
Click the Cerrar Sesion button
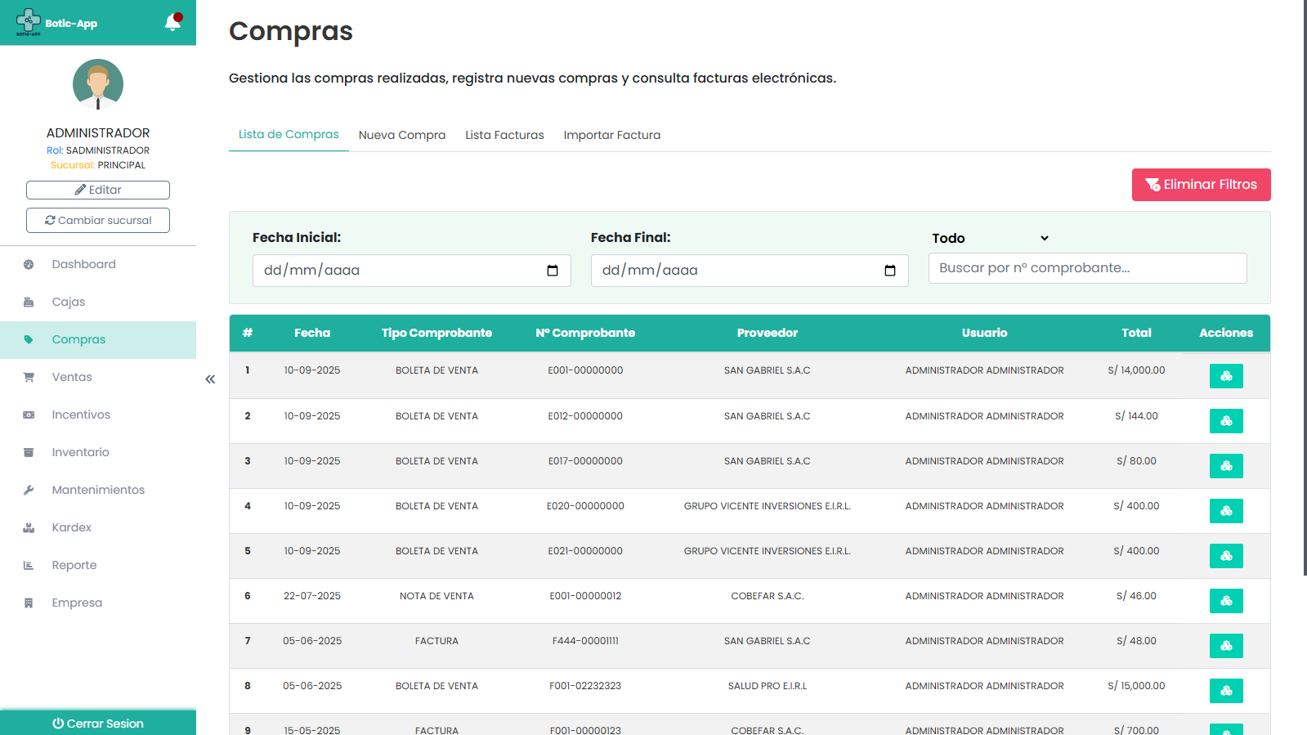(x=98, y=724)
